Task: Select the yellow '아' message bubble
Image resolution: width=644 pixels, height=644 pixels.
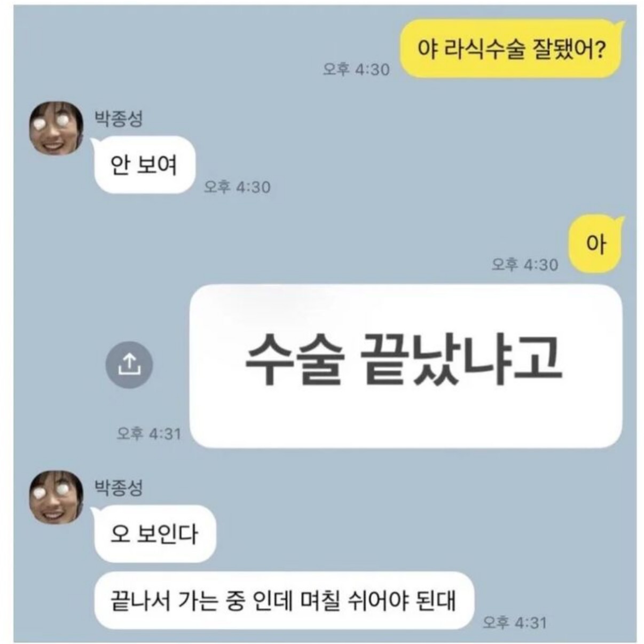Action: tap(596, 244)
